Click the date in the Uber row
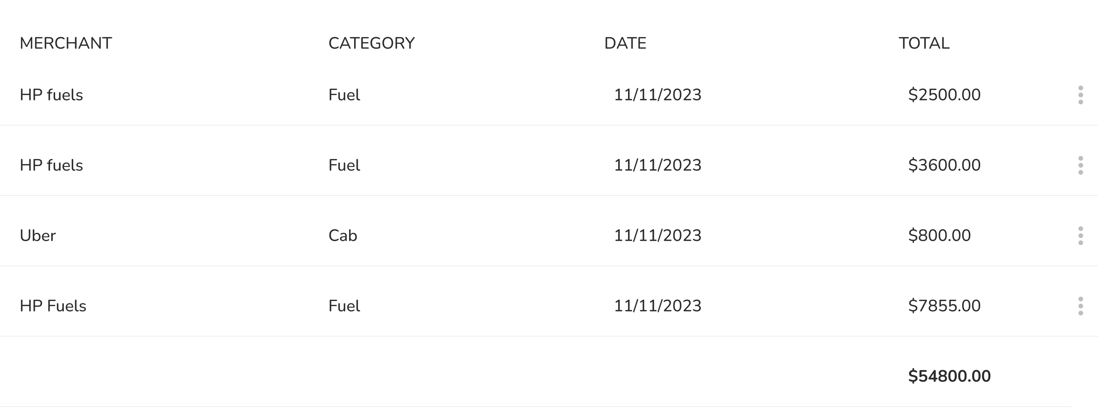The width and height of the screenshot is (1098, 410). pos(658,235)
